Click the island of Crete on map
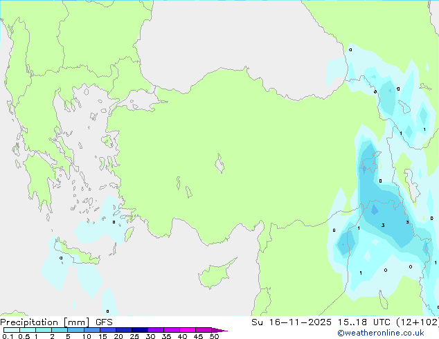The image size is (439, 339). click(77, 252)
